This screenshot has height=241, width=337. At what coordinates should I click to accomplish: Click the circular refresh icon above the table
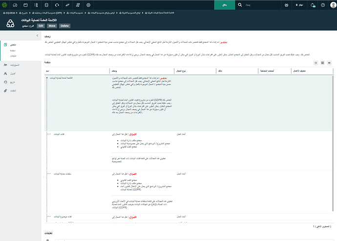[x=316, y=63]
